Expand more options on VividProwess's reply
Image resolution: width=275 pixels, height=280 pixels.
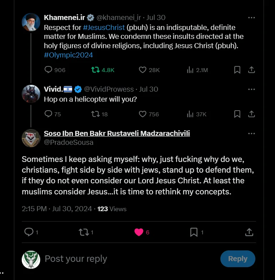(x=251, y=89)
